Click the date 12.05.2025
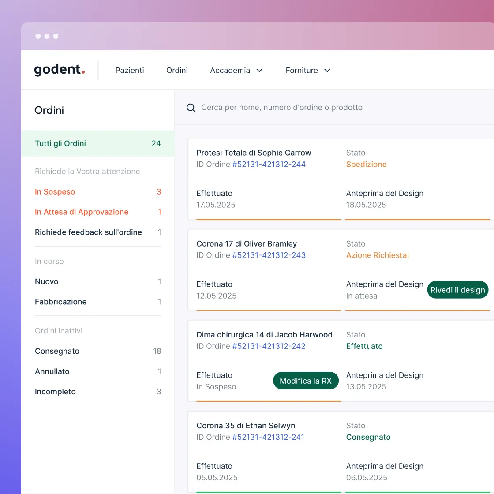Image resolution: width=494 pixels, height=494 pixels. [x=216, y=296]
